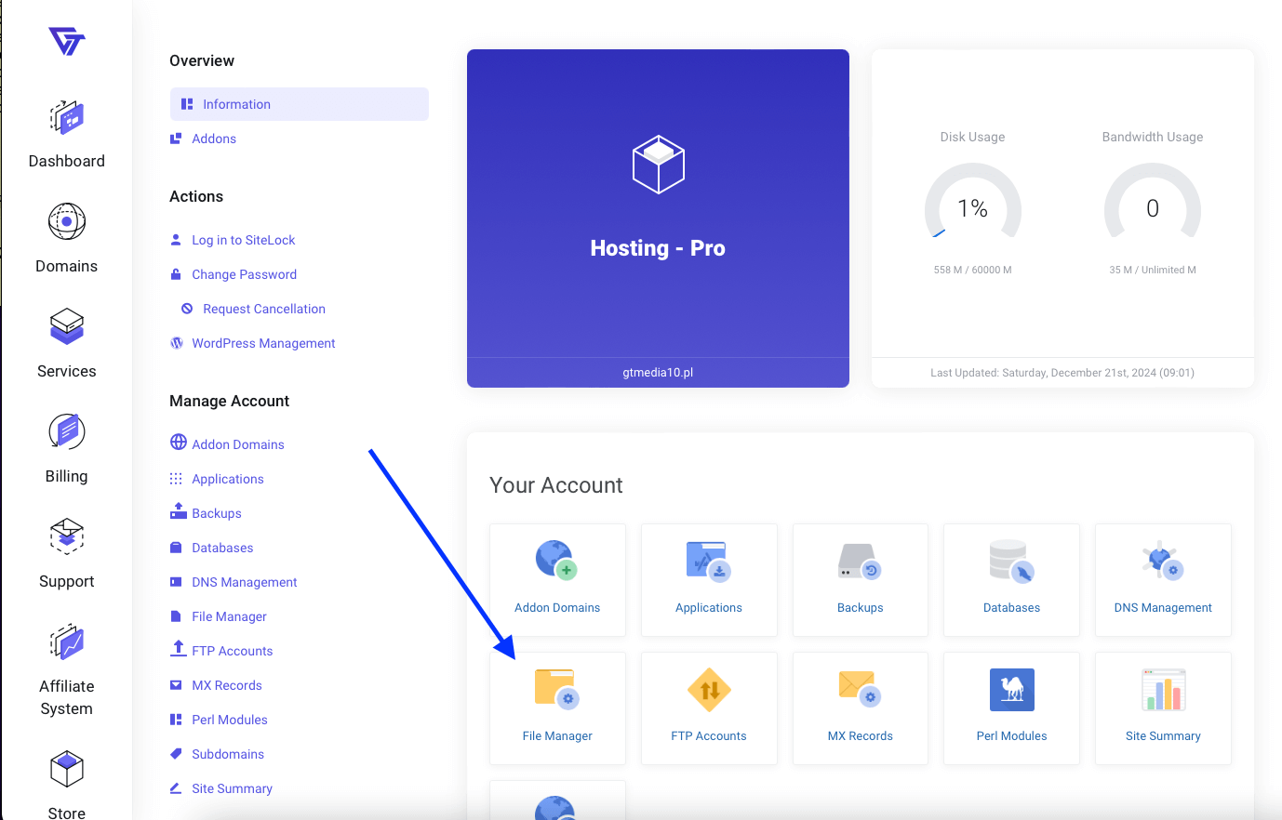This screenshot has height=820, width=1282.
Task: Open the Services stacked layers icon
Action: coord(67,327)
